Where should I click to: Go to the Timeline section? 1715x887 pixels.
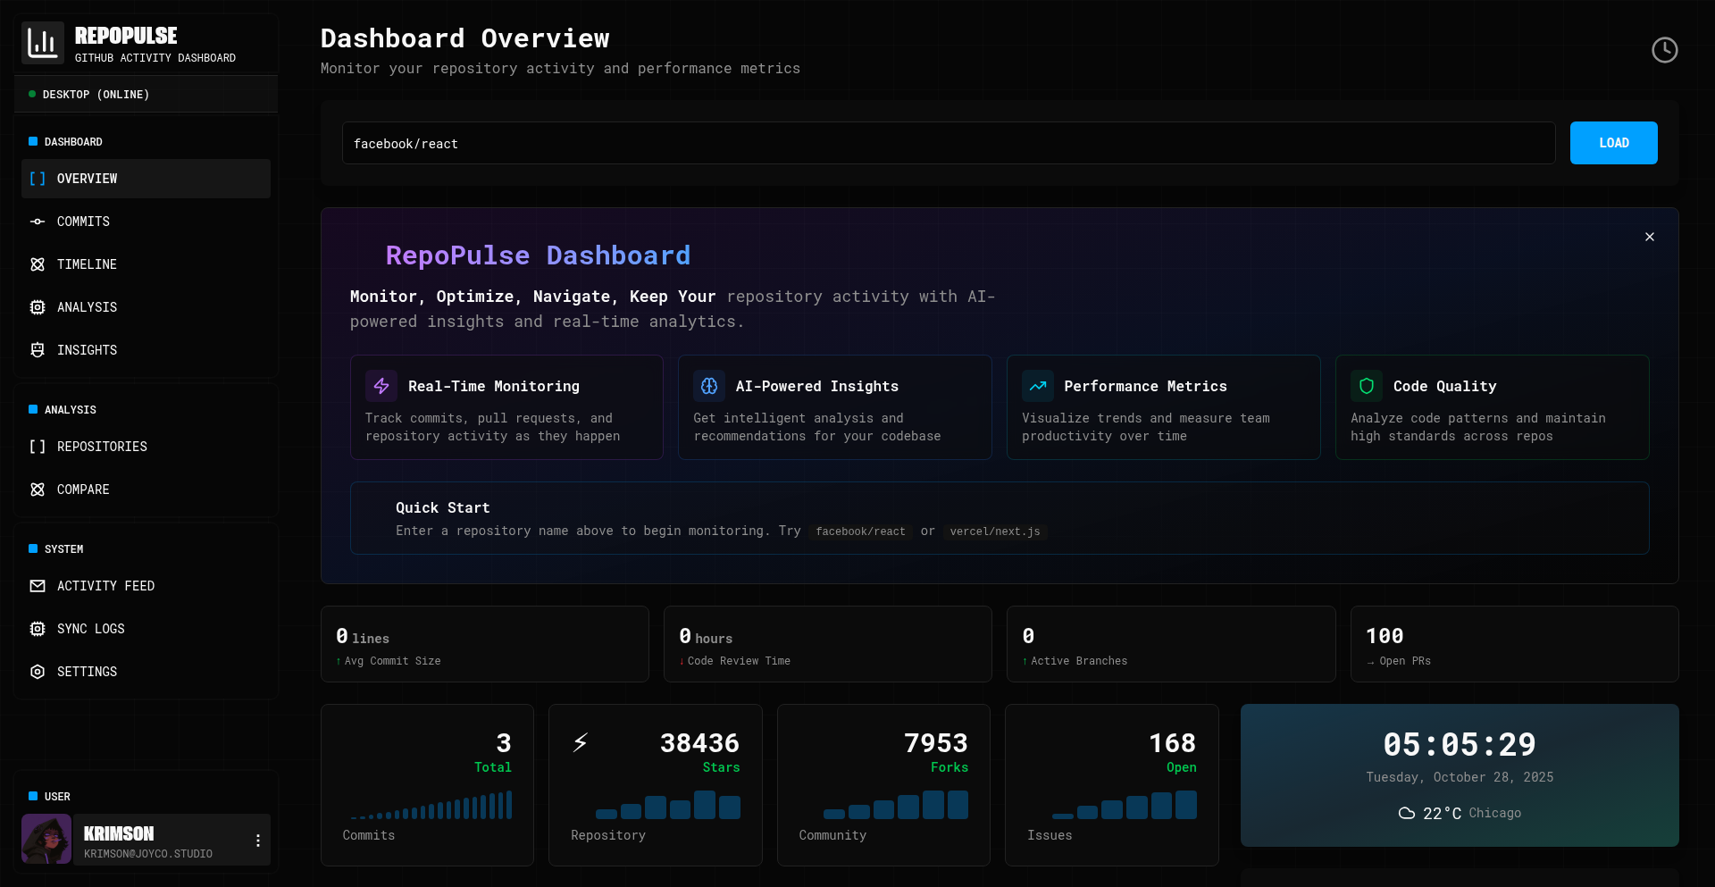pyautogui.click(x=87, y=264)
